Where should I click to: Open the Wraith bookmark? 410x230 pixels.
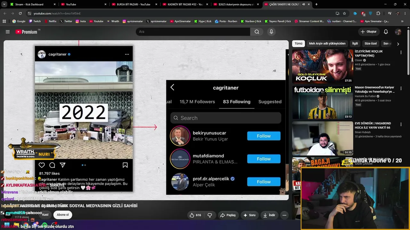113,21
